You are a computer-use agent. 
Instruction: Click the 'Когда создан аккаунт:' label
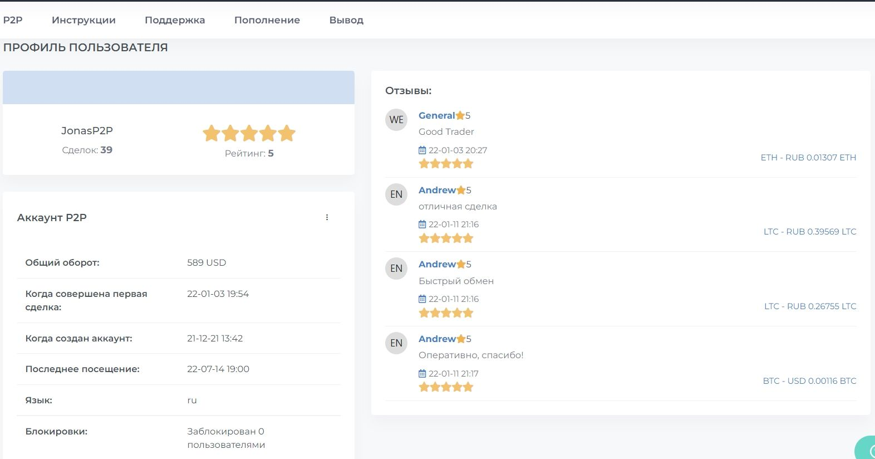click(78, 338)
